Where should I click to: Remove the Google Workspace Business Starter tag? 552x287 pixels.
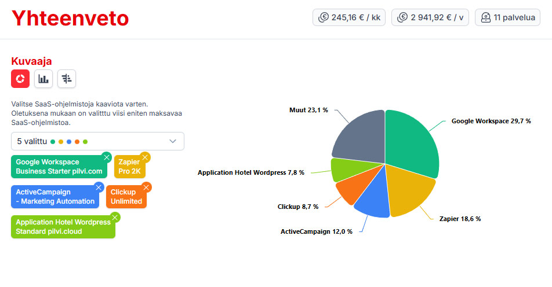(x=107, y=157)
